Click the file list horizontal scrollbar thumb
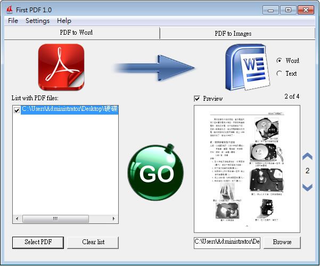320x266 pixels. pyautogui.click(x=55, y=219)
